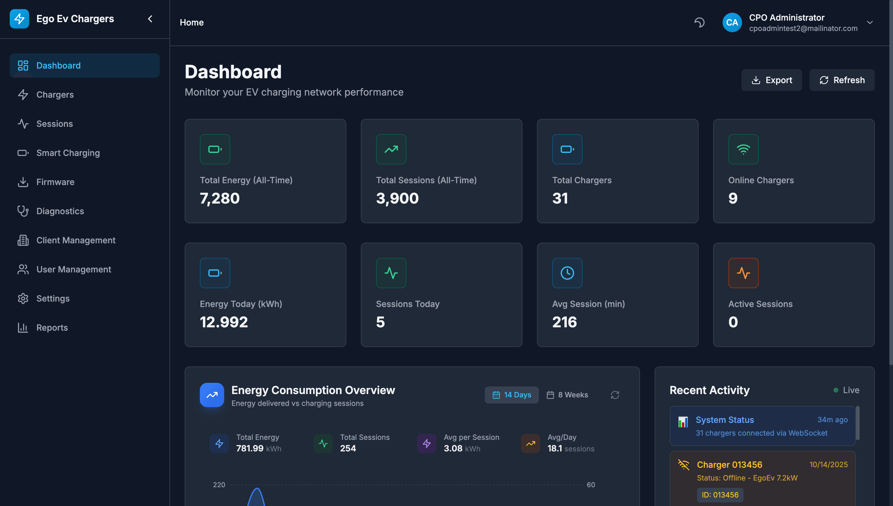The height and width of the screenshot is (506, 893).
Task: Open Firmware via the download icon
Action: pos(23,182)
